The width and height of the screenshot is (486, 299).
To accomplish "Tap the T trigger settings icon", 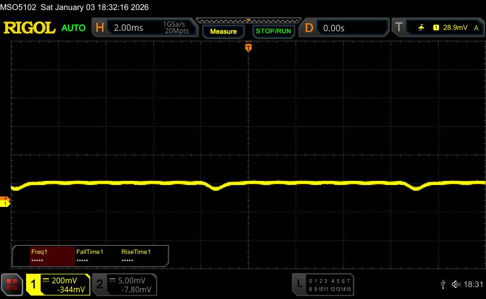I will click(x=399, y=28).
